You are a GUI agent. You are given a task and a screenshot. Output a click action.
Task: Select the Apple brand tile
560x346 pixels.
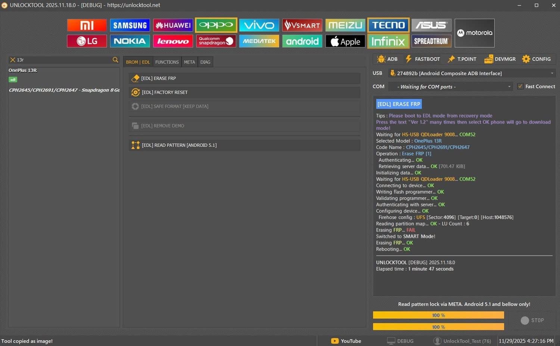(345, 41)
